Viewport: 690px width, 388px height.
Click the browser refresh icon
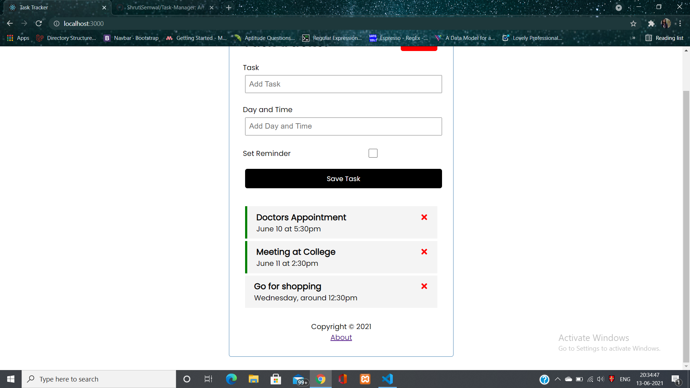click(x=39, y=24)
